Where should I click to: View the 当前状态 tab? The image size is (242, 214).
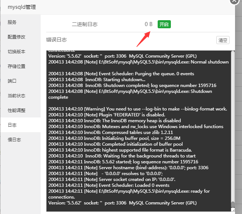click(17, 96)
